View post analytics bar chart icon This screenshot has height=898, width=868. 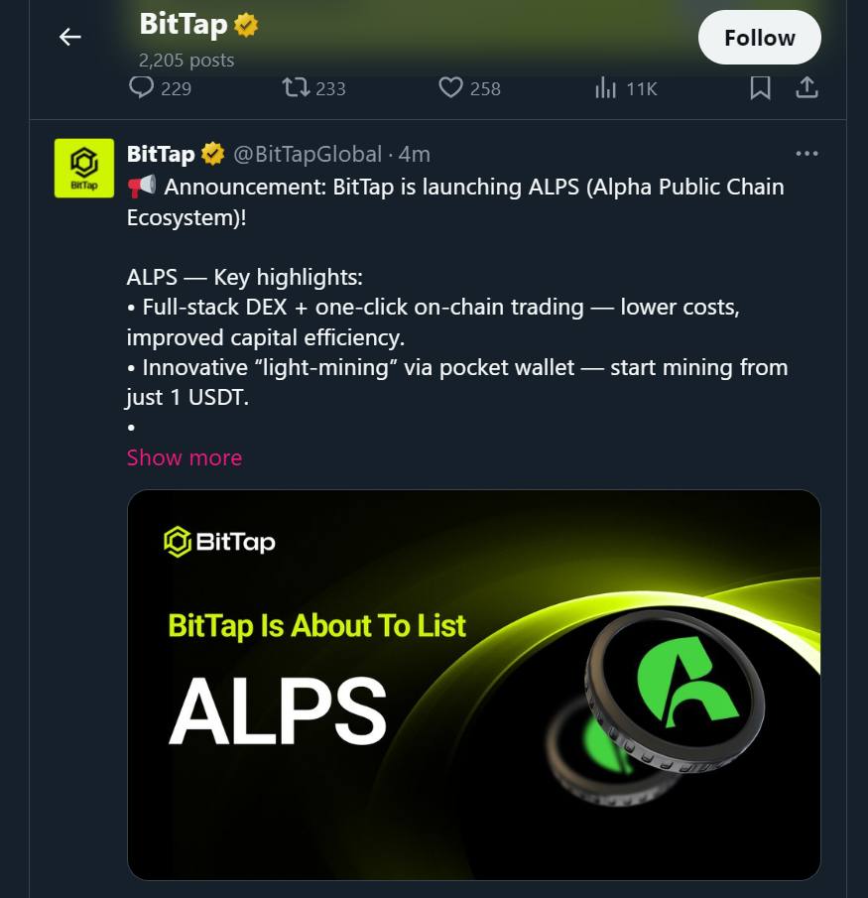coord(605,88)
